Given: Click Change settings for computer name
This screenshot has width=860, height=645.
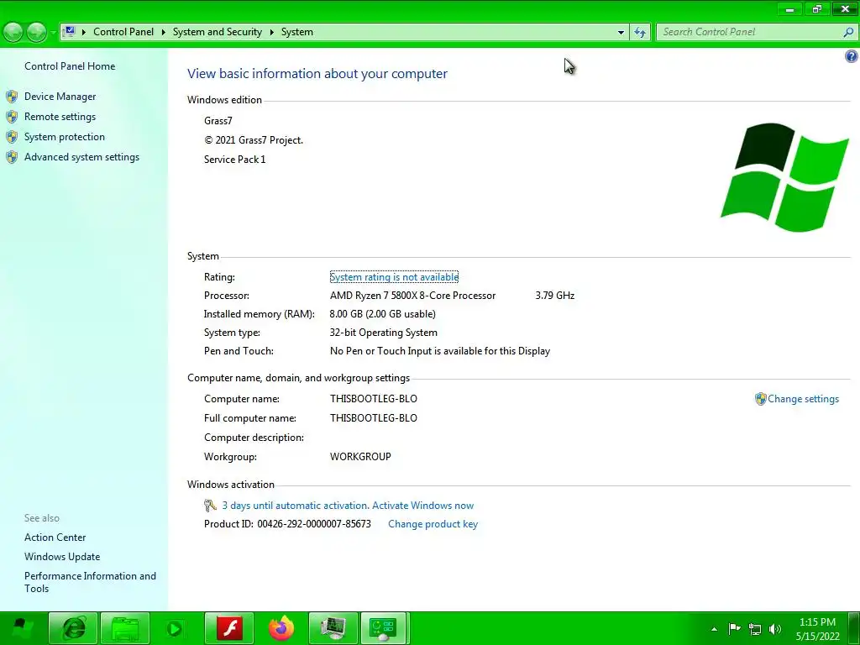Looking at the screenshot, I should (803, 399).
